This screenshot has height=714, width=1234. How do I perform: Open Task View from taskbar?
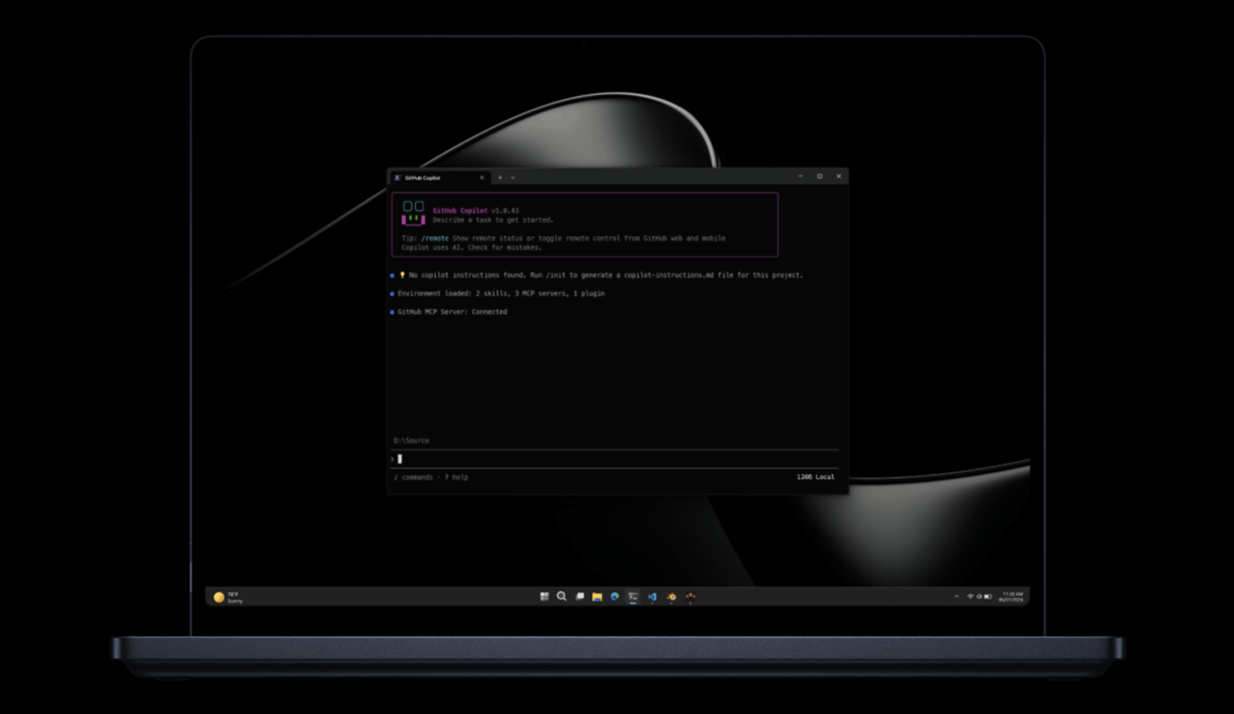click(580, 596)
